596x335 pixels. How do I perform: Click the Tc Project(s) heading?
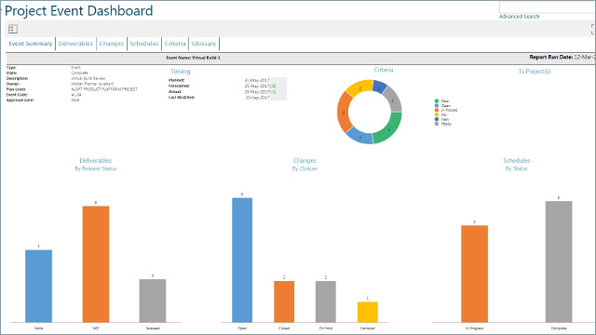click(535, 72)
